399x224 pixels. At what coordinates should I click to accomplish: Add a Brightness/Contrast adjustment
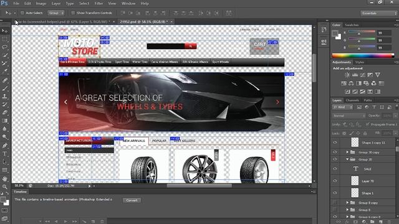[x=347, y=75]
